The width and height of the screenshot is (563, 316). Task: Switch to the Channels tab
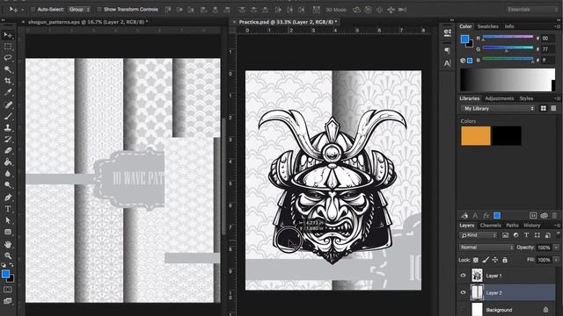[491, 226]
